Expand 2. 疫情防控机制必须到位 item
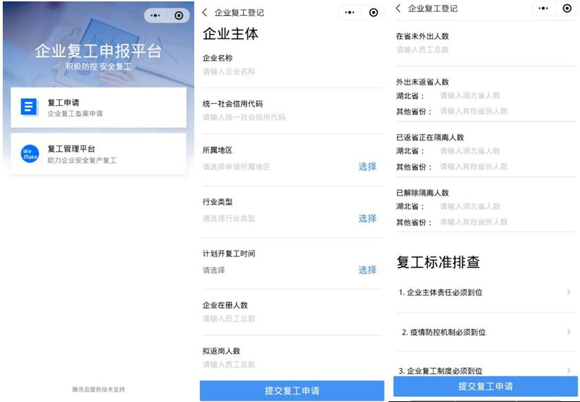This screenshot has height=402, width=580. point(485,332)
